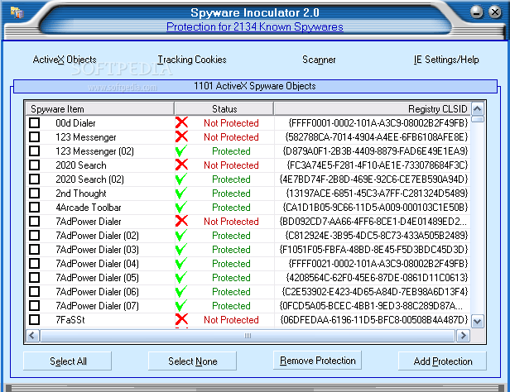
Task: Enable the 7AdPower Dialer (04) checkbox
Action: [x=35, y=263]
